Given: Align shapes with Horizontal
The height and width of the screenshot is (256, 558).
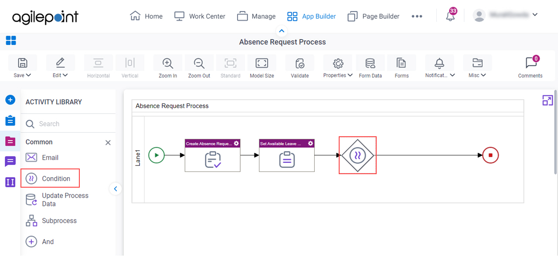Looking at the screenshot, I should 99,67.
